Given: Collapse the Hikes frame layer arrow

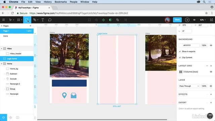Looking at the screenshot, I should (2, 48).
